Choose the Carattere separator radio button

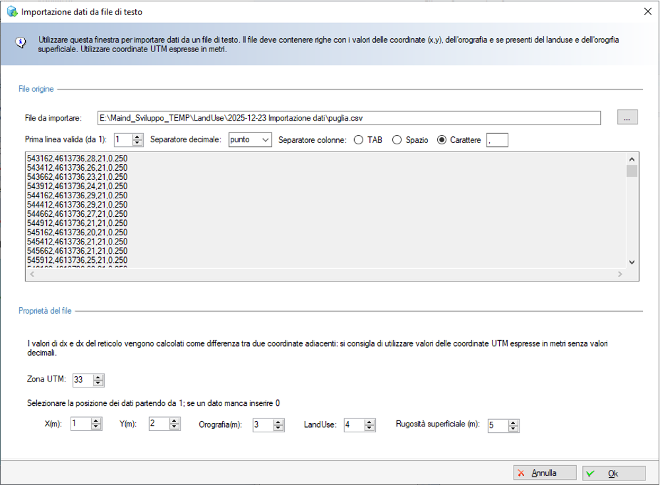coord(442,140)
